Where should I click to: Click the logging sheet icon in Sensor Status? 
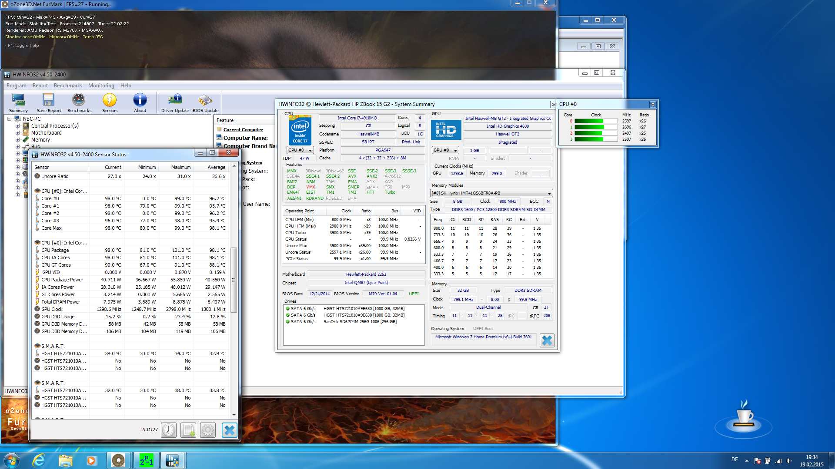[188, 430]
